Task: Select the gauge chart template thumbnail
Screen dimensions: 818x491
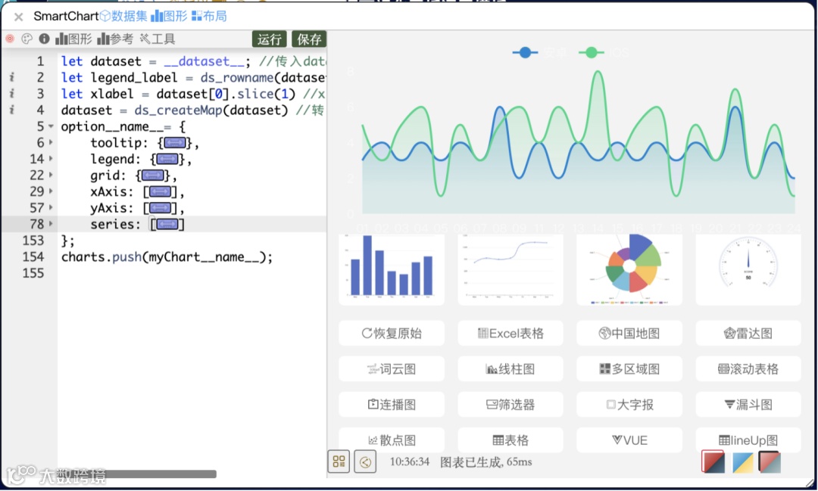Action: 748,269
